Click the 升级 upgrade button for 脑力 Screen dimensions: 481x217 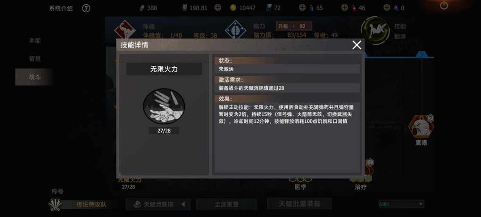tap(294, 26)
